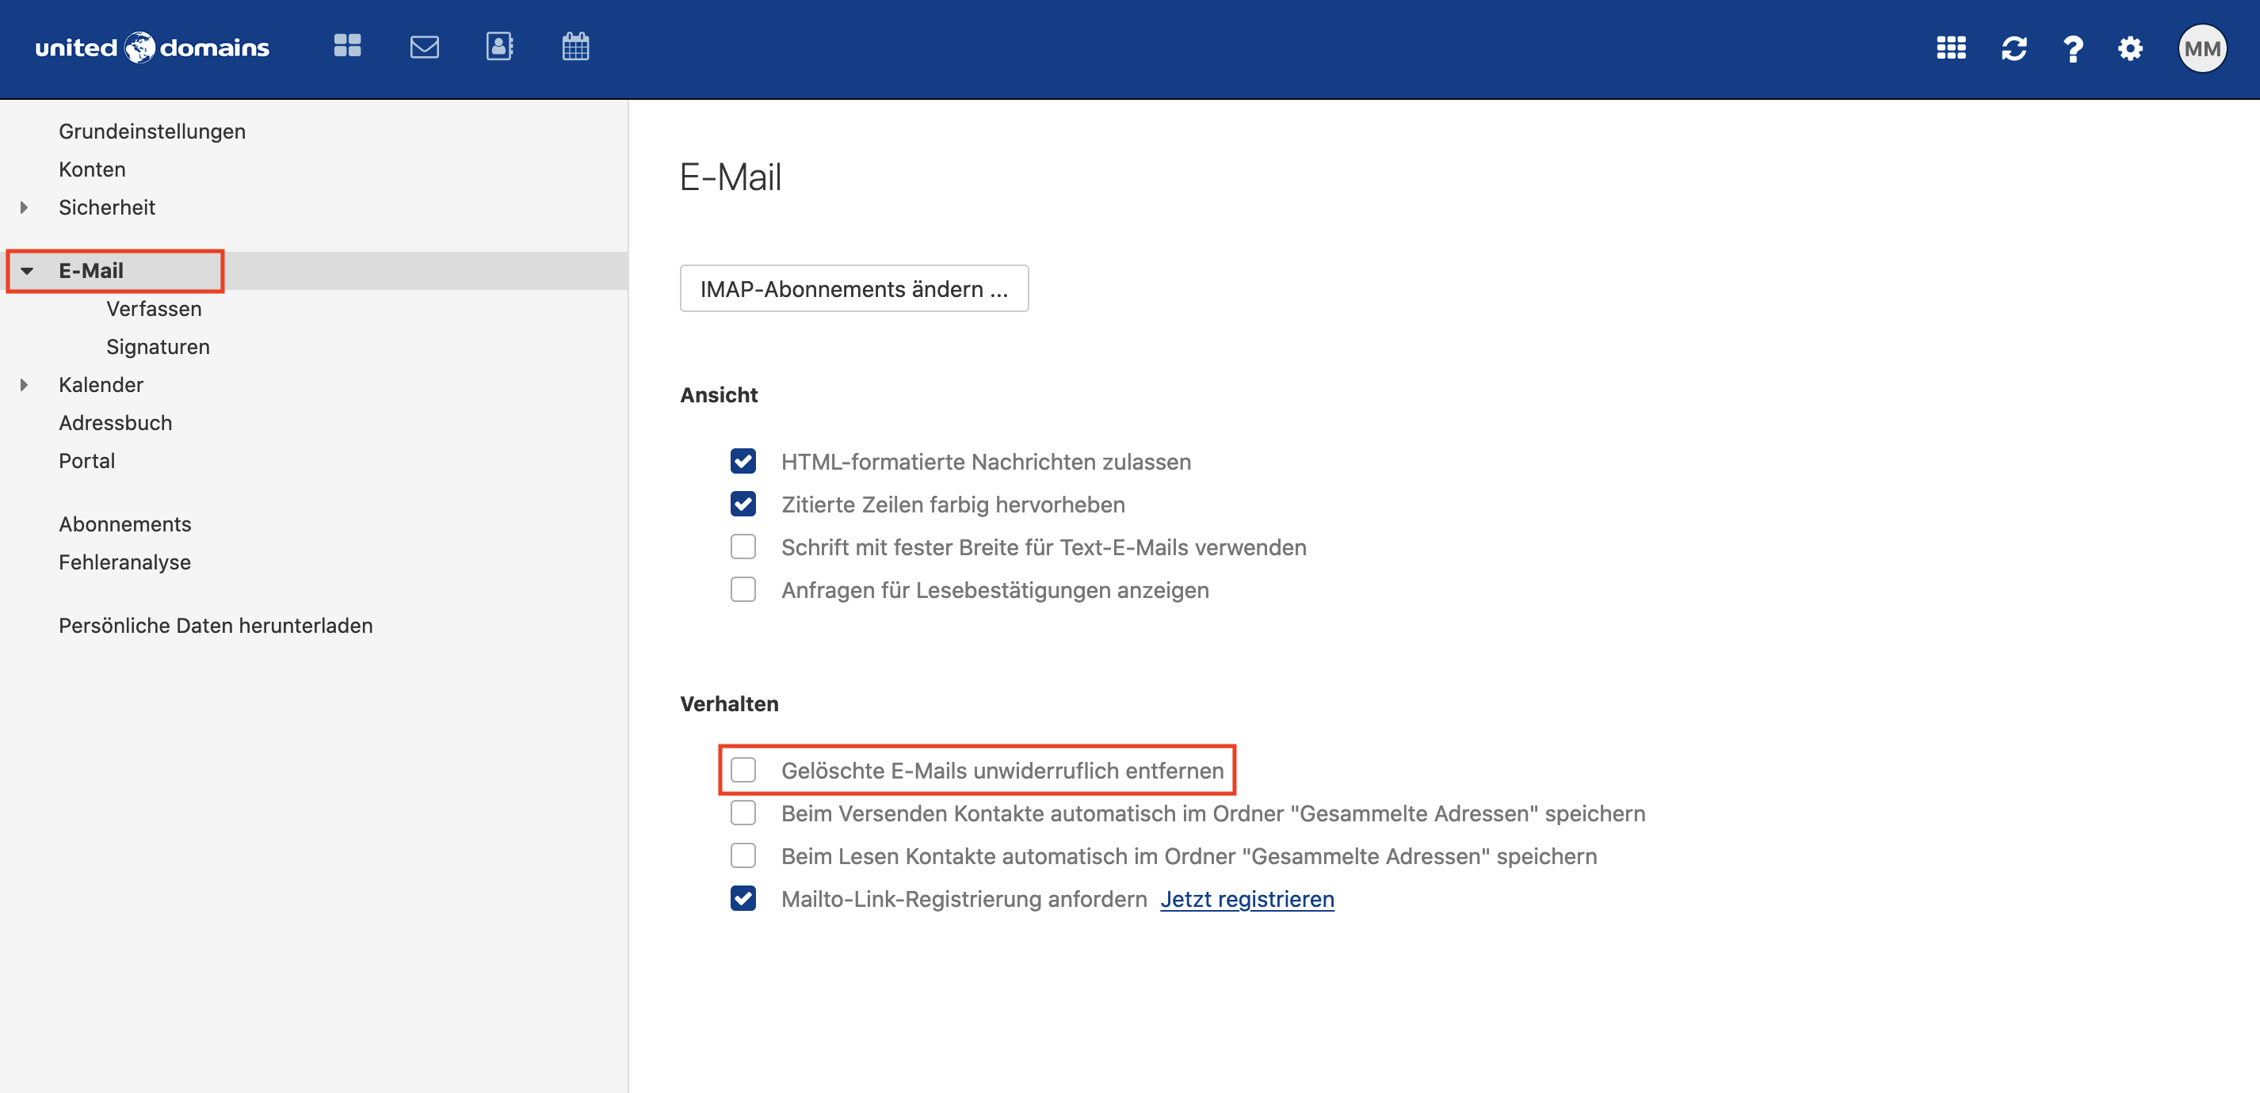Open the help question mark

click(2072, 48)
